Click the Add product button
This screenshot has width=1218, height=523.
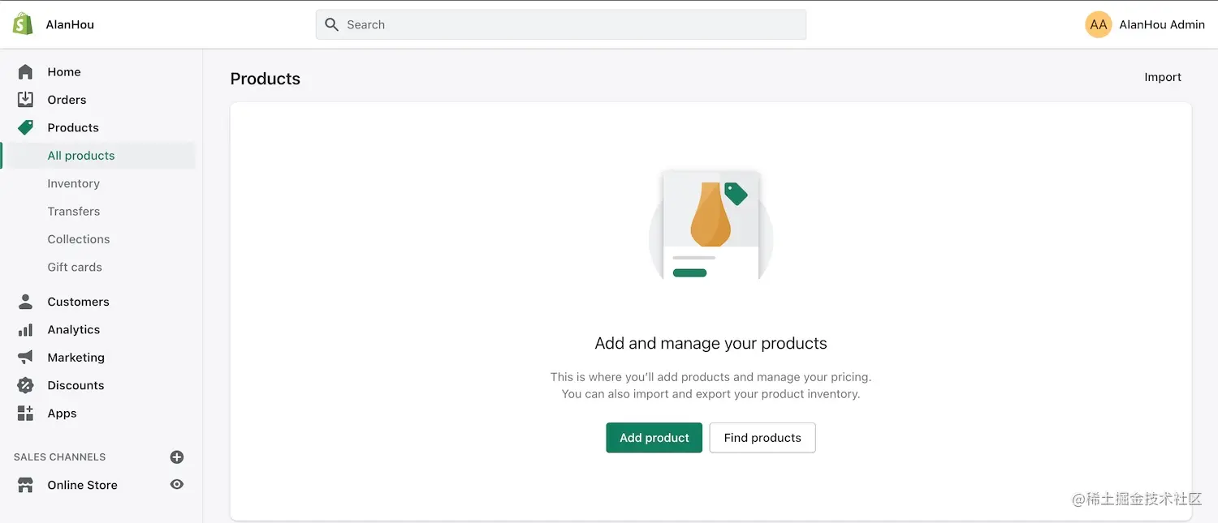[654, 437]
